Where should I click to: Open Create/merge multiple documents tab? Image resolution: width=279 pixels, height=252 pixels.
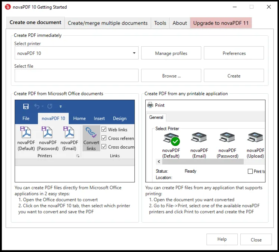click(108, 23)
